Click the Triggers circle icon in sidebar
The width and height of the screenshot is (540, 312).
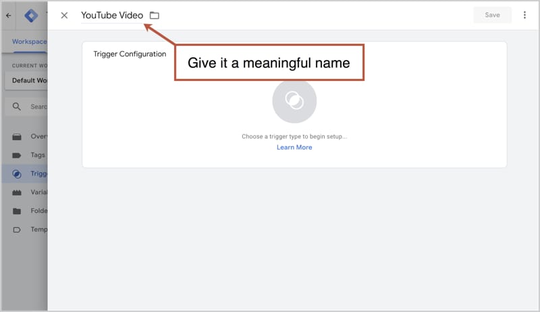(x=16, y=174)
